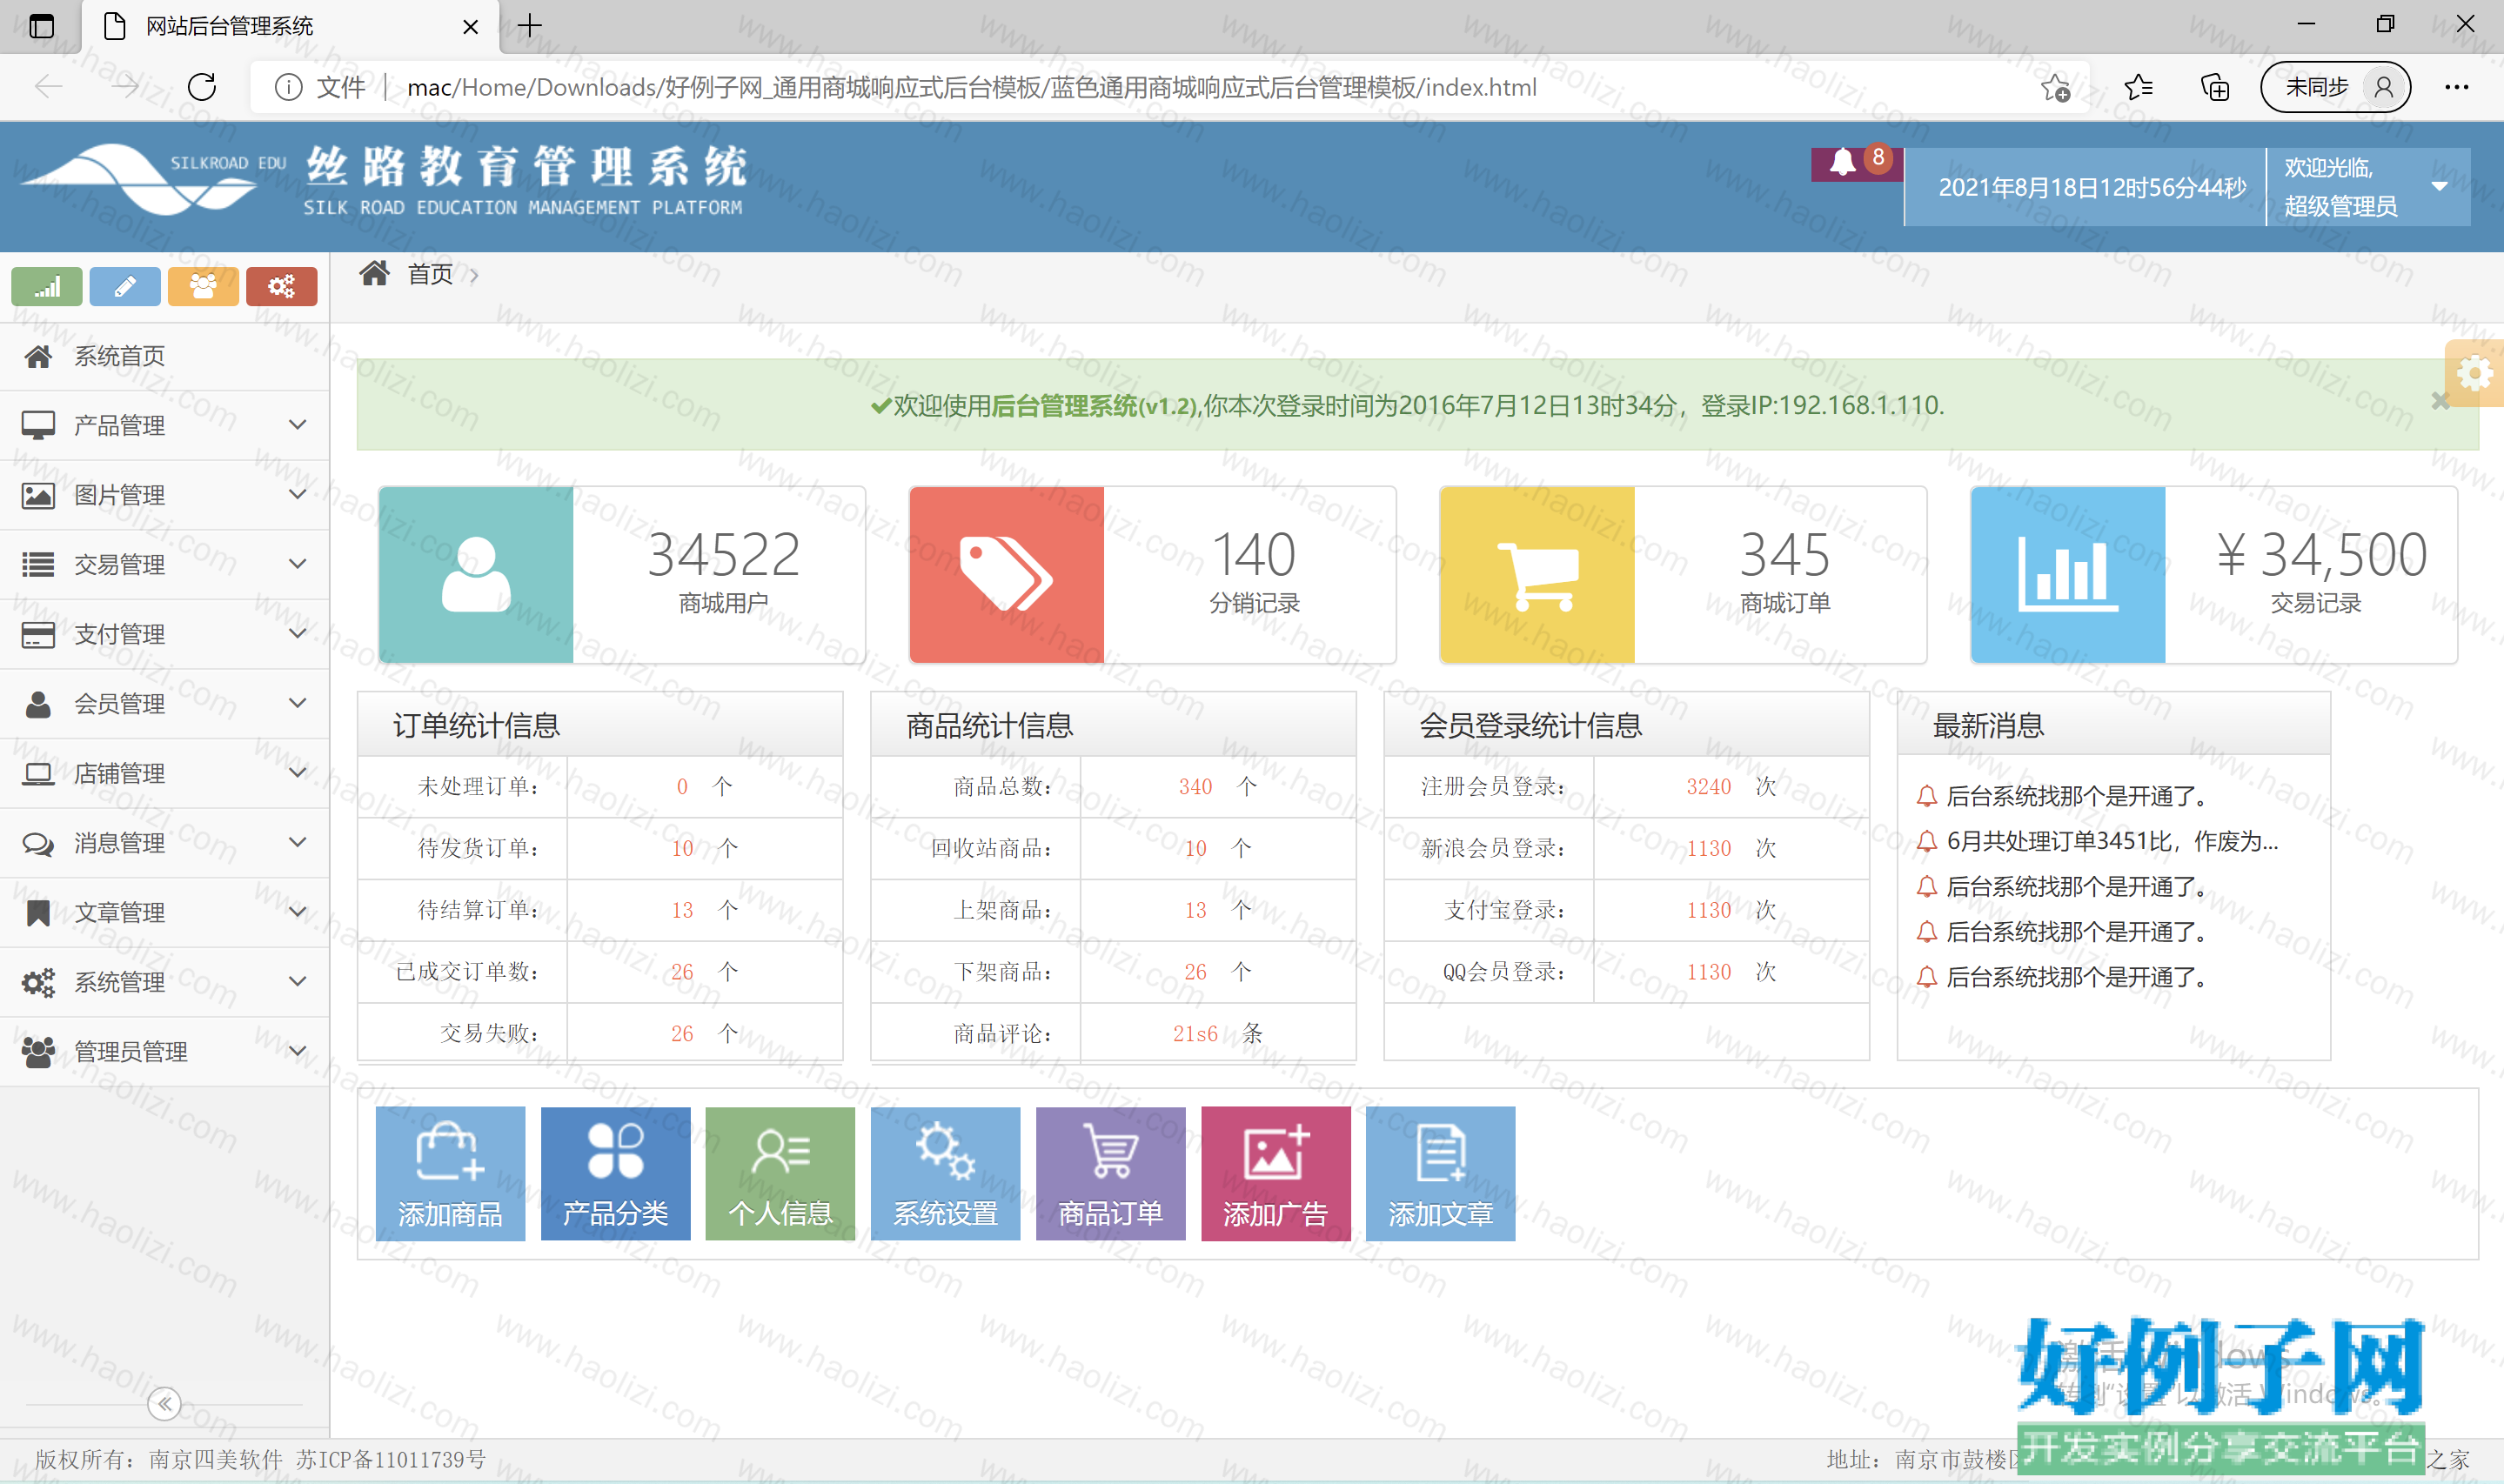
Task: Open the 添加广告 quick tile
Action: [1275, 1174]
